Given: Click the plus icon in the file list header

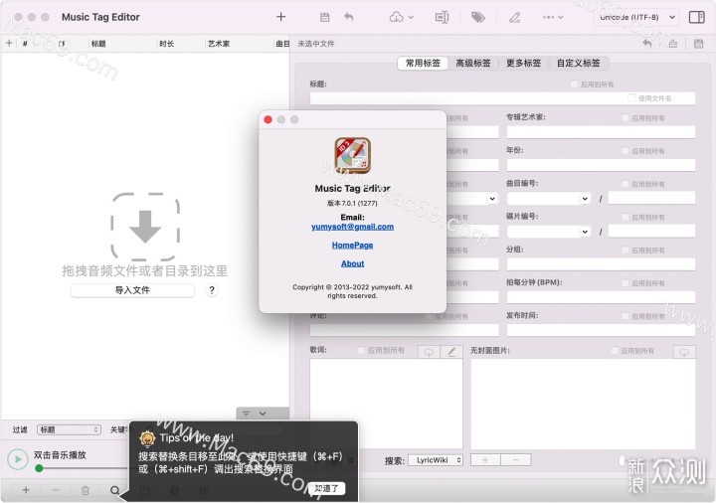Looking at the screenshot, I should coord(9,44).
